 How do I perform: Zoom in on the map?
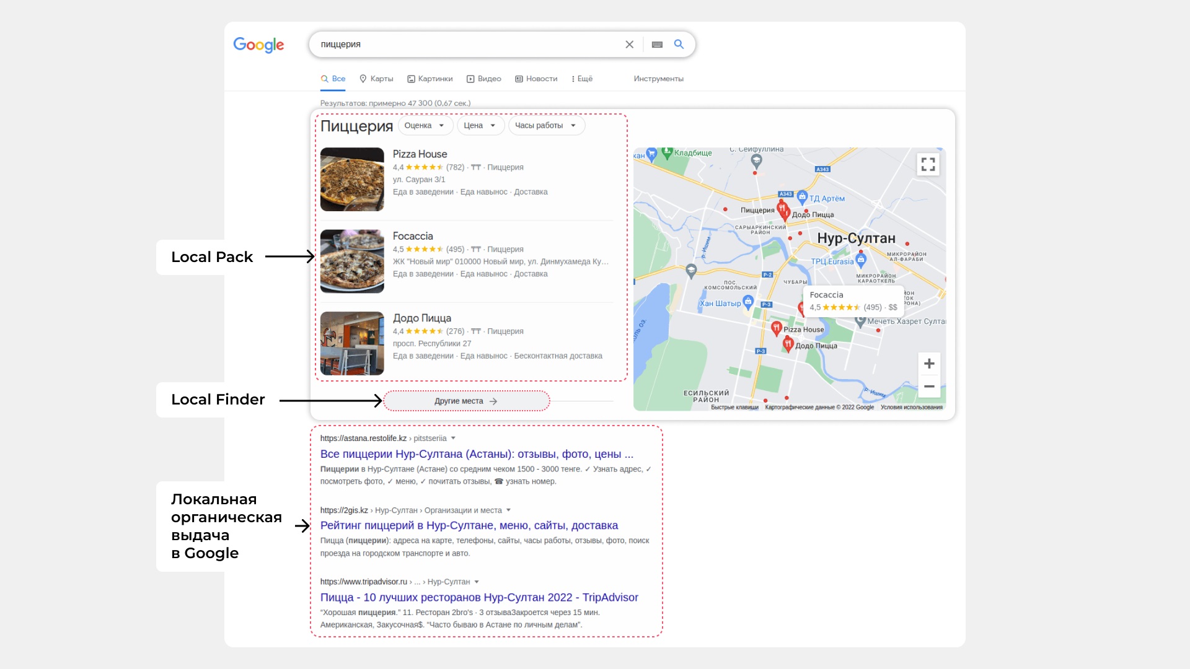(x=928, y=364)
